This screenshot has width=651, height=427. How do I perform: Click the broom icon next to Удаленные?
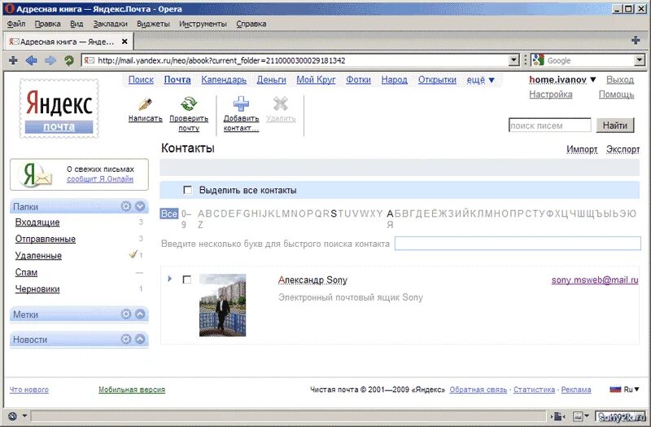tap(133, 254)
